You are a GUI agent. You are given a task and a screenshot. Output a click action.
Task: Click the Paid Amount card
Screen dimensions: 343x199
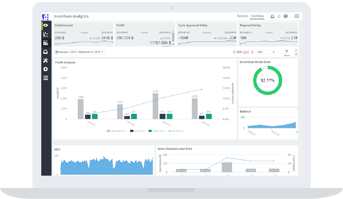tap(84, 34)
